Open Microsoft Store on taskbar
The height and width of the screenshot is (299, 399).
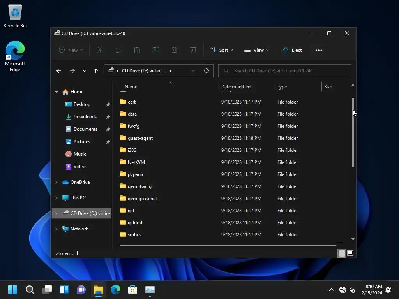132,290
